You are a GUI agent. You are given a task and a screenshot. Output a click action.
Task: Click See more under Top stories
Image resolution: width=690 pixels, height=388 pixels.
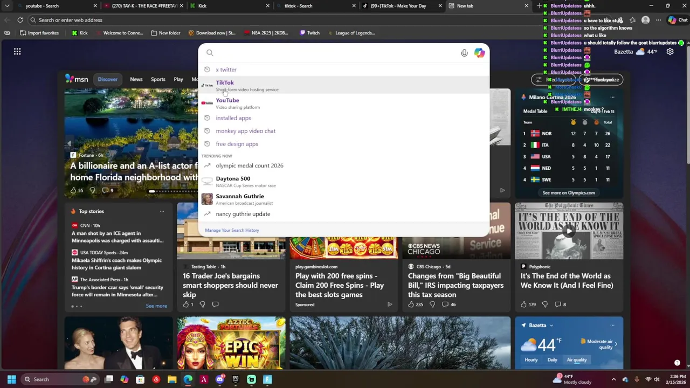pyautogui.click(x=156, y=306)
